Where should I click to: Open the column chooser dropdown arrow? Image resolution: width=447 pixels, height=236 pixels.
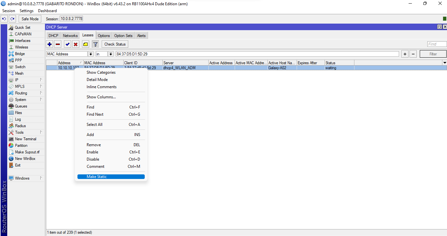tap(445, 63)
